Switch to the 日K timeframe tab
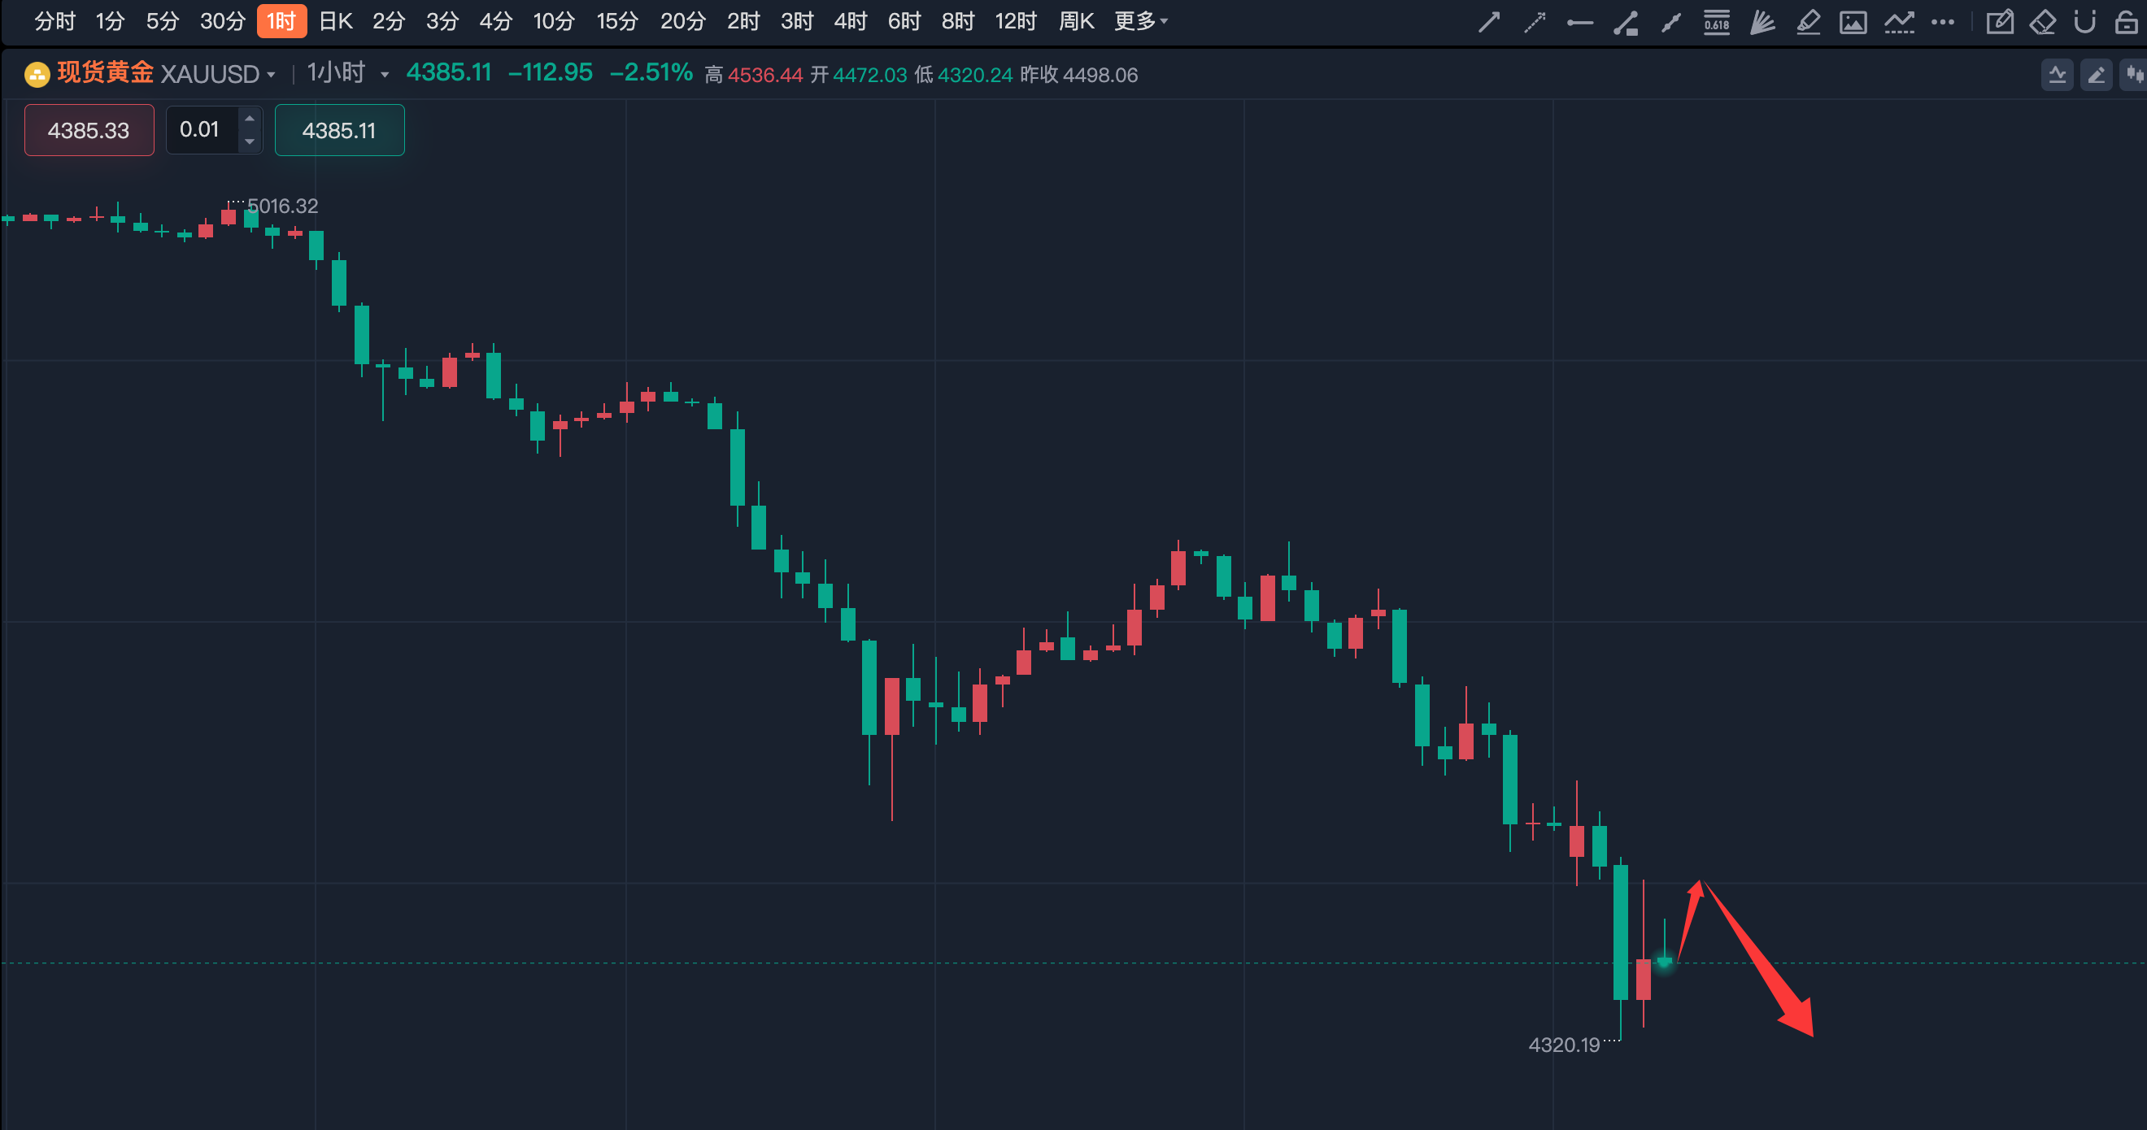 tap(336, 21)
